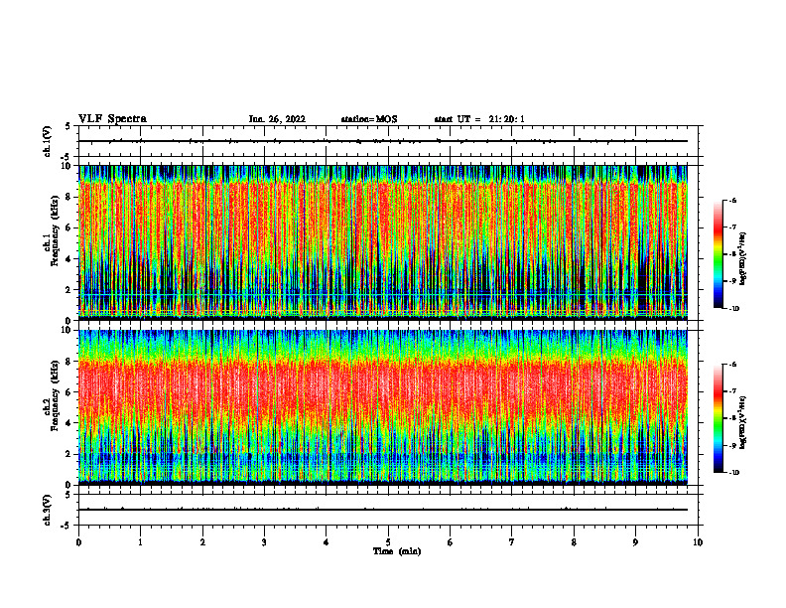Screen dimensions: 786x608
Task: Click the time axis tick label "2"
Action: pos(202,542)
